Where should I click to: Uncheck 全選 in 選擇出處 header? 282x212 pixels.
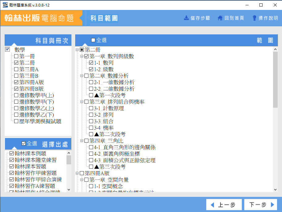click(x=23, y=143)
